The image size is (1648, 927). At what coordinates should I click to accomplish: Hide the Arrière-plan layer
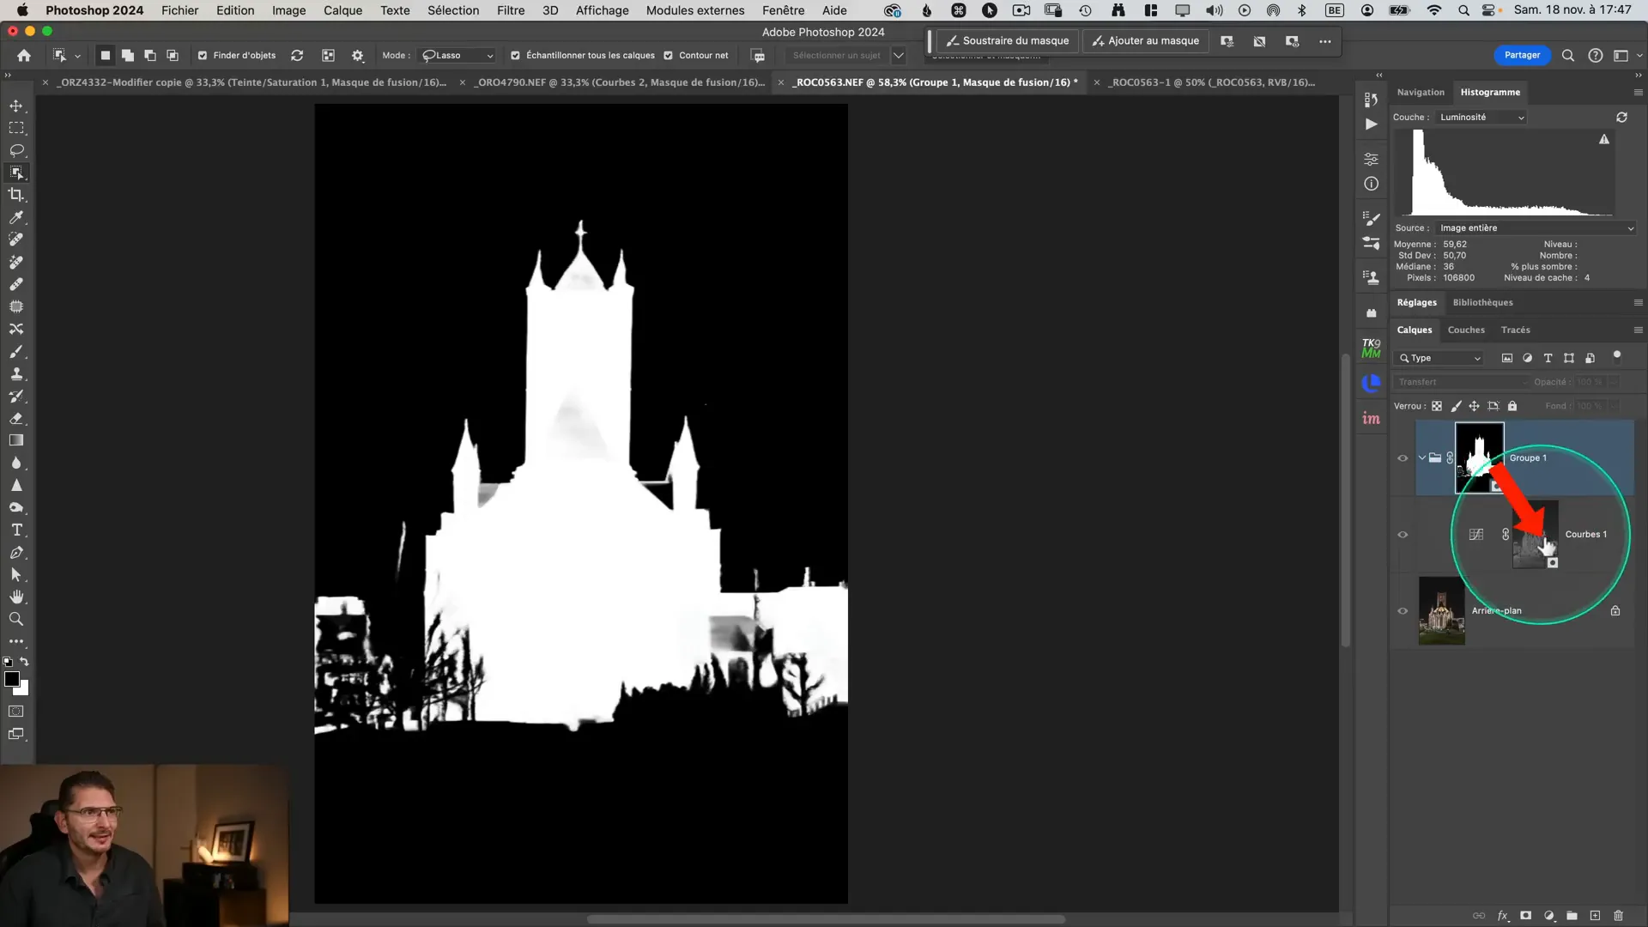pyautogui.click(x=1403, y=610)
